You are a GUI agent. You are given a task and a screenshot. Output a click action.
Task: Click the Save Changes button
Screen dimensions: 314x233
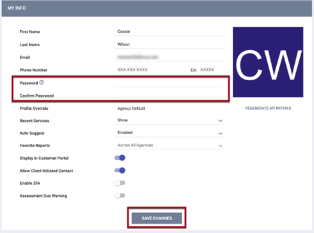(157, 218)
